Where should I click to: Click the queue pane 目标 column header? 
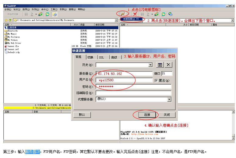(47, 112)
